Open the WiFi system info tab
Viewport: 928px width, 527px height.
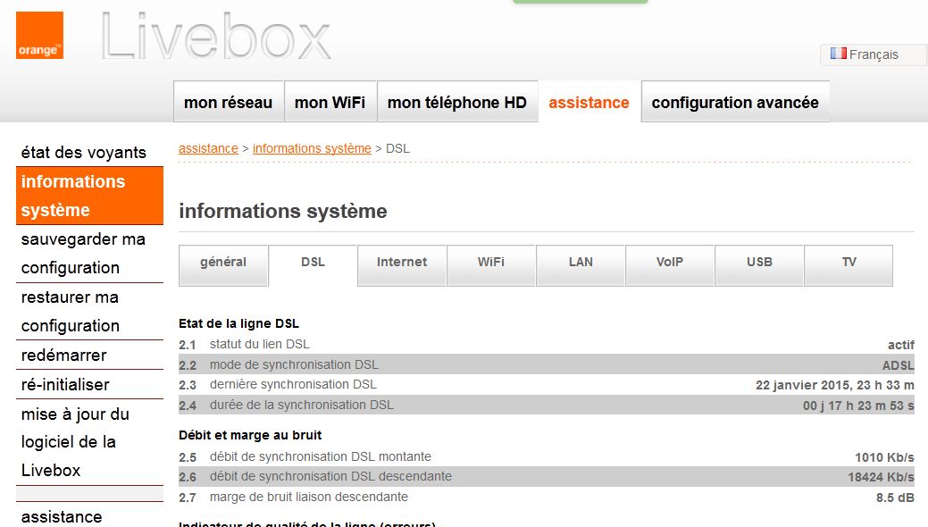coord(491,263)
